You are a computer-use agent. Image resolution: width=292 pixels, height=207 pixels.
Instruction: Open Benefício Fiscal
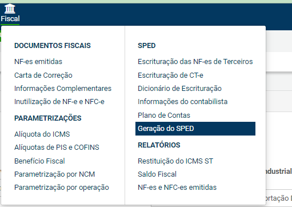pyautogui.click(x=39, y=161)
